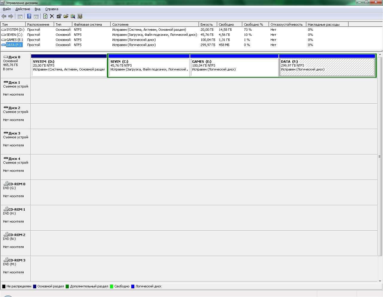Image resolution: width=383 pixels, height=297 pixels.
Task: Click the CD-ROM 1 drive icon
Action: (6, 209)
